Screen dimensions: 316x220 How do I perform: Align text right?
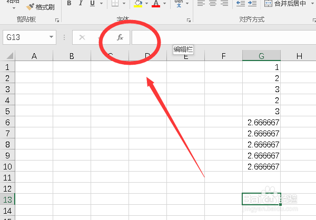[224, 3]
